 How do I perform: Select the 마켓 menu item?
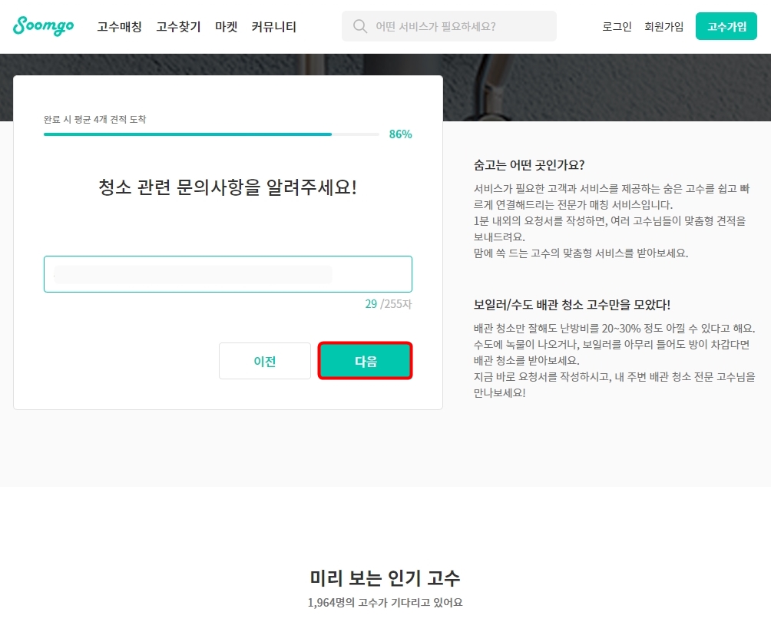point(226,26)
